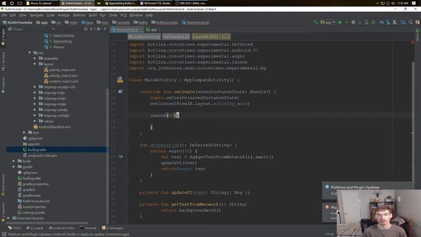Click the collapse all icon in Project panel
This screenshot has width=421, height=237.
[x=91, y=29]
